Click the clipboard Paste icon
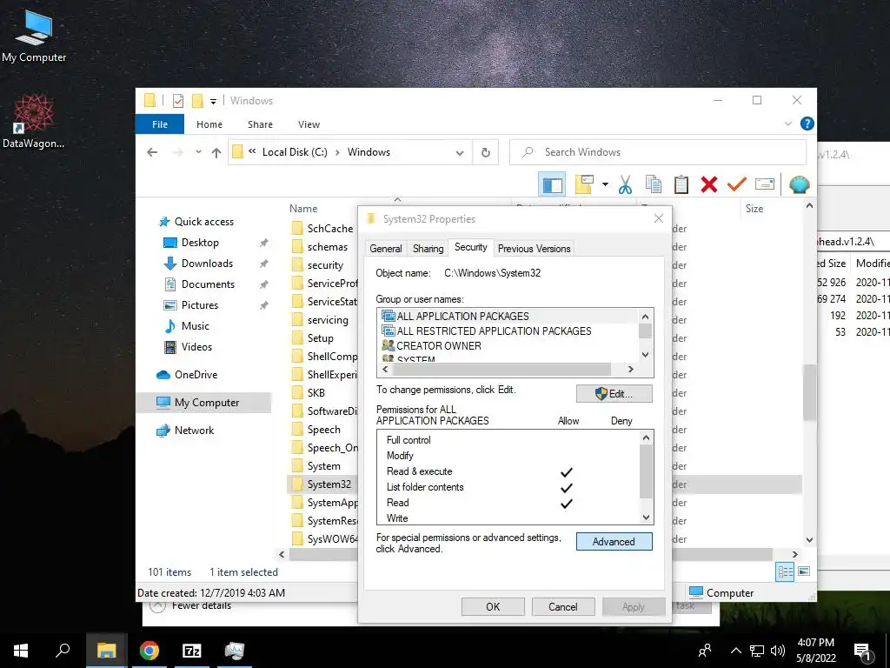Screen dimensions: 890x668 [x=681, y=184]
